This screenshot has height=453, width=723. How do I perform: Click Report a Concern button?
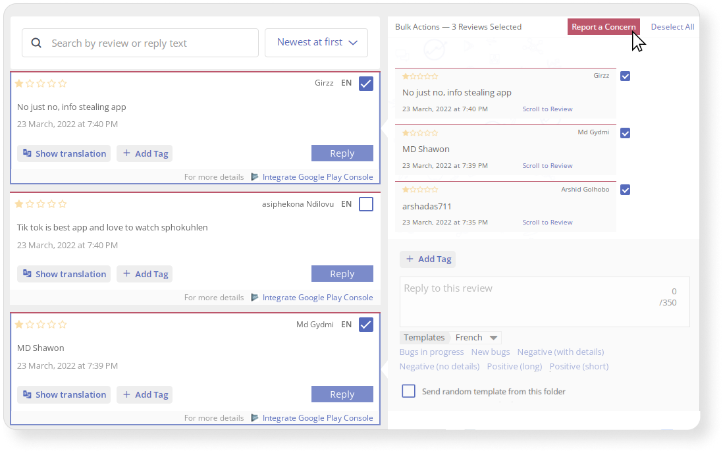click(604, 27)
